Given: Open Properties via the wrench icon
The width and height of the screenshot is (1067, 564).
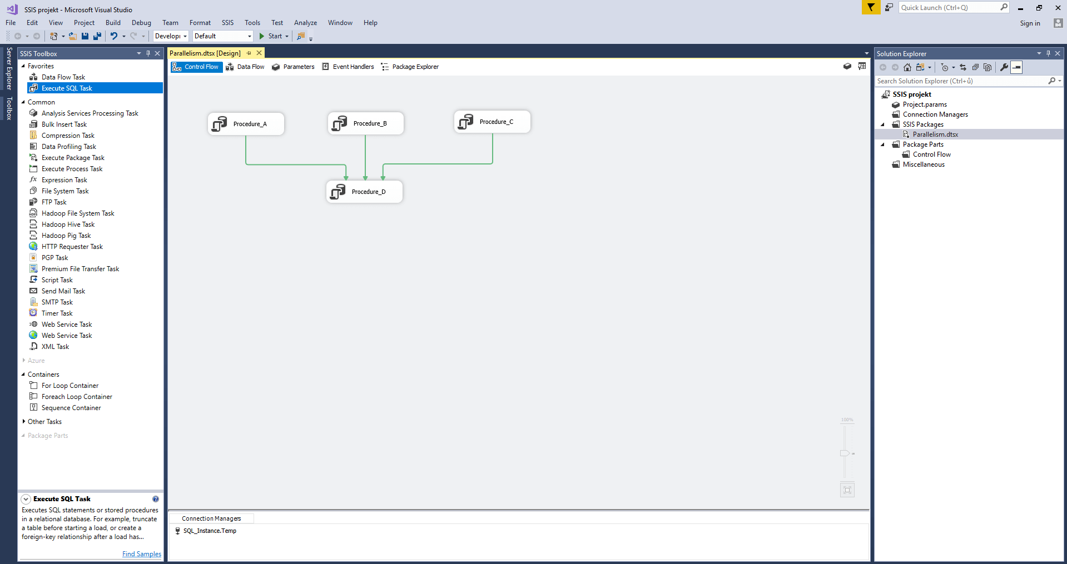Looking at the screenshot, I should [1004, 67].
